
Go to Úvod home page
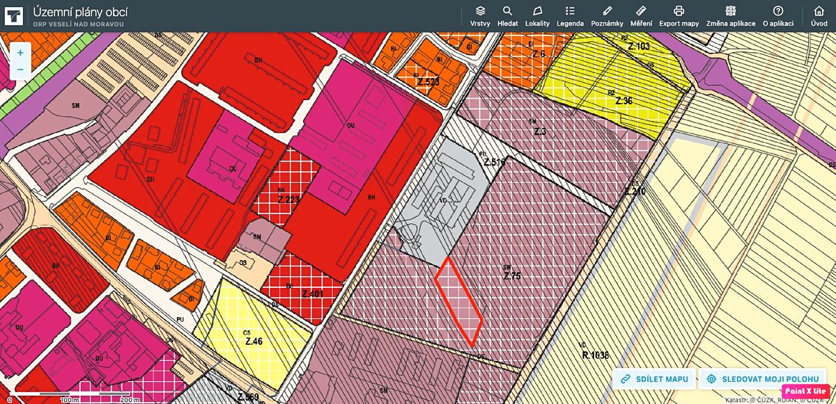click(819, 16)
